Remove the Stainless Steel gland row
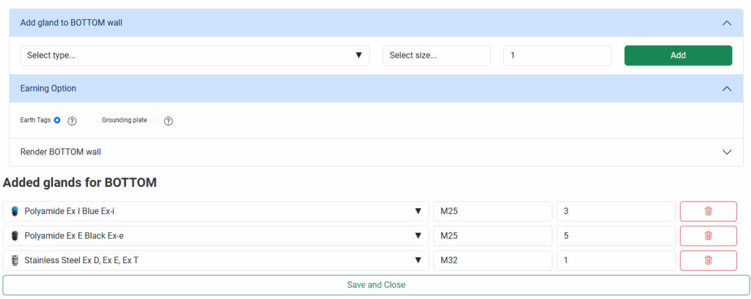 pyautogui.click(x=708, y=260)
